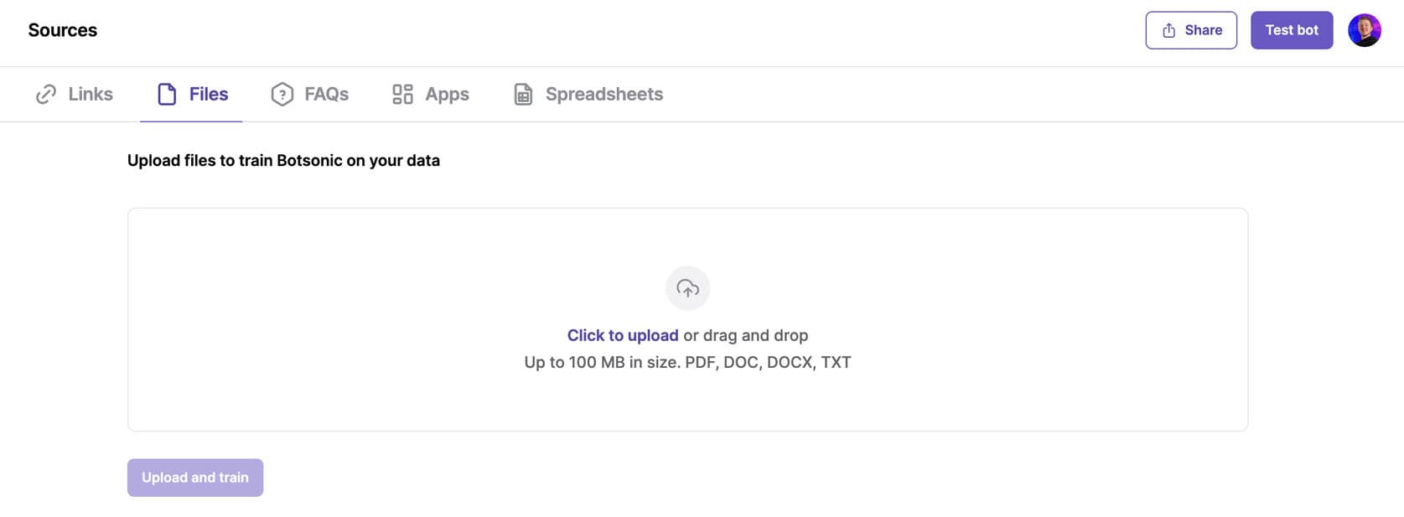Click the file size and formats hint text

[687, 363]
